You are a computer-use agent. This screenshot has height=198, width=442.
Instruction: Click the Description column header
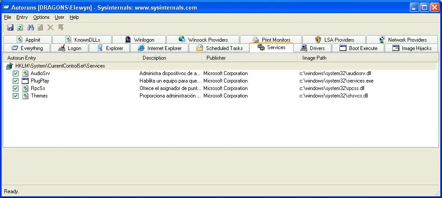170,58
